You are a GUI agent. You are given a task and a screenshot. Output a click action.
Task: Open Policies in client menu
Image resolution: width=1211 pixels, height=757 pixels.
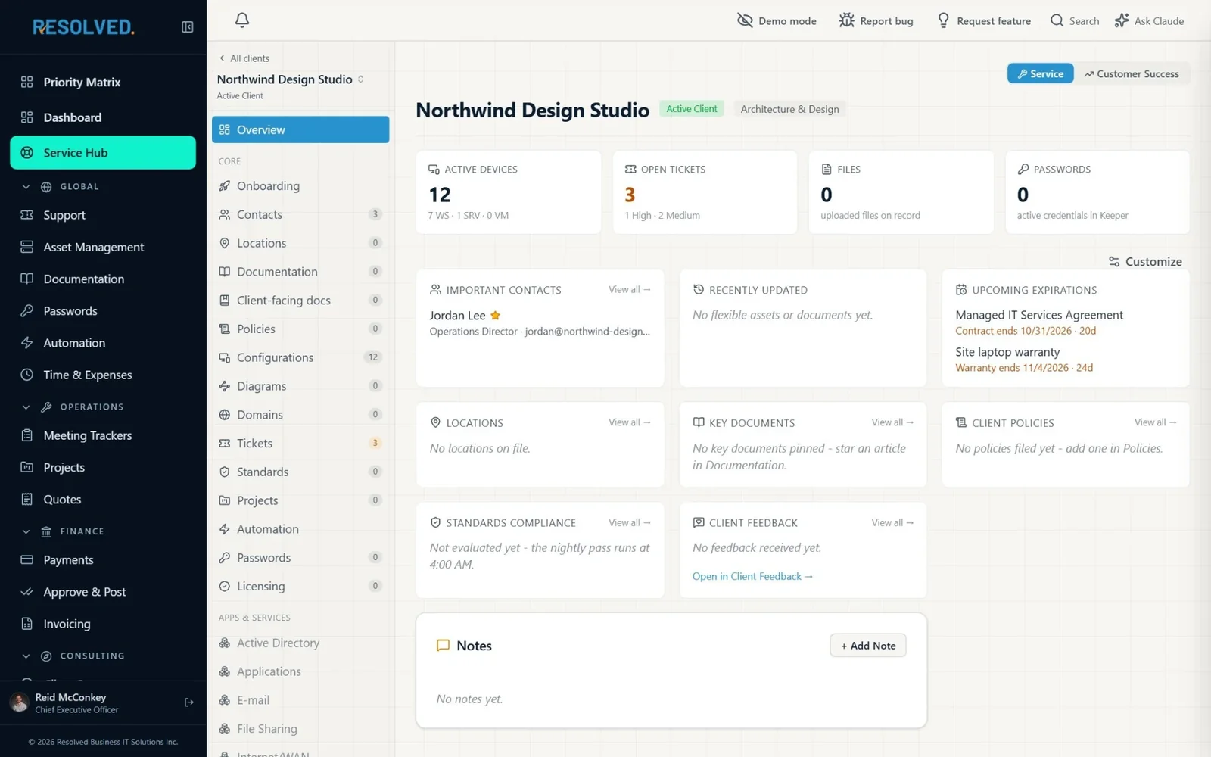[300, 329]
